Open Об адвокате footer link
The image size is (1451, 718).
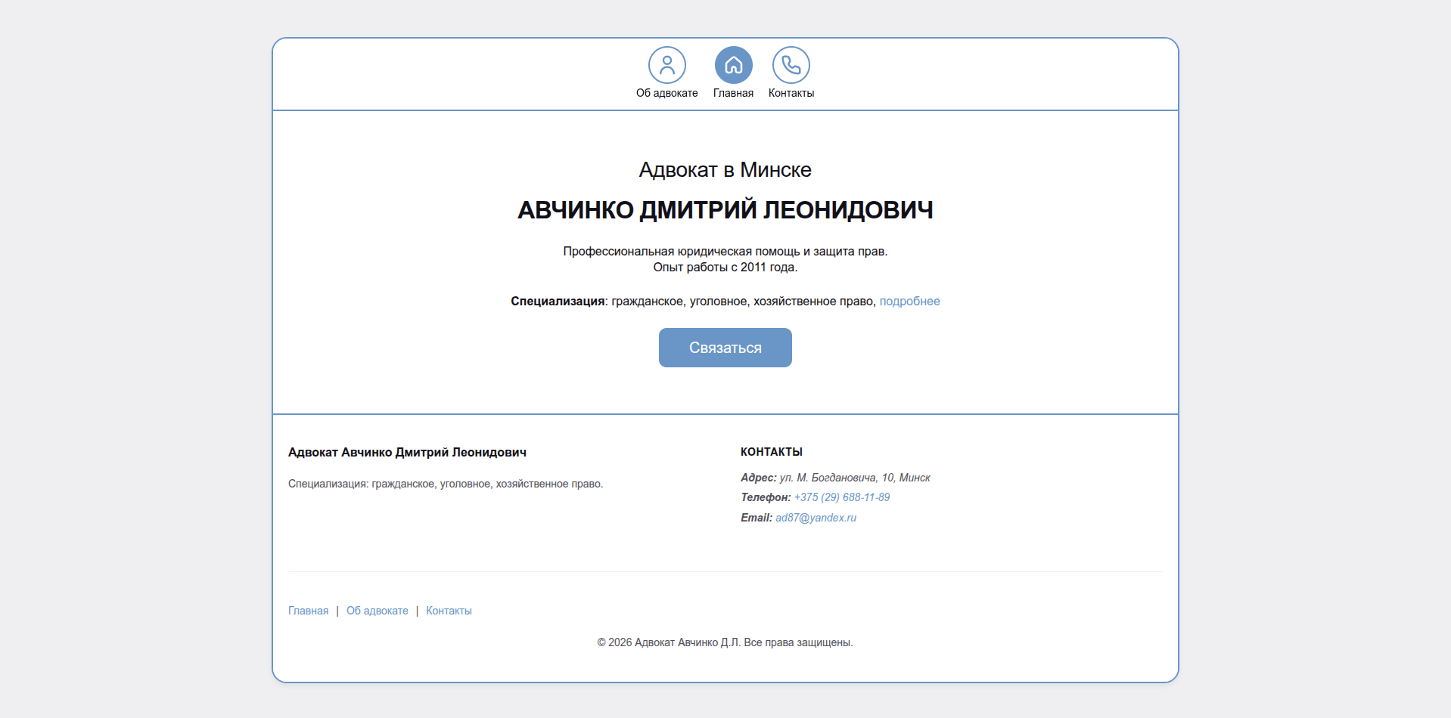click(378, 611)
